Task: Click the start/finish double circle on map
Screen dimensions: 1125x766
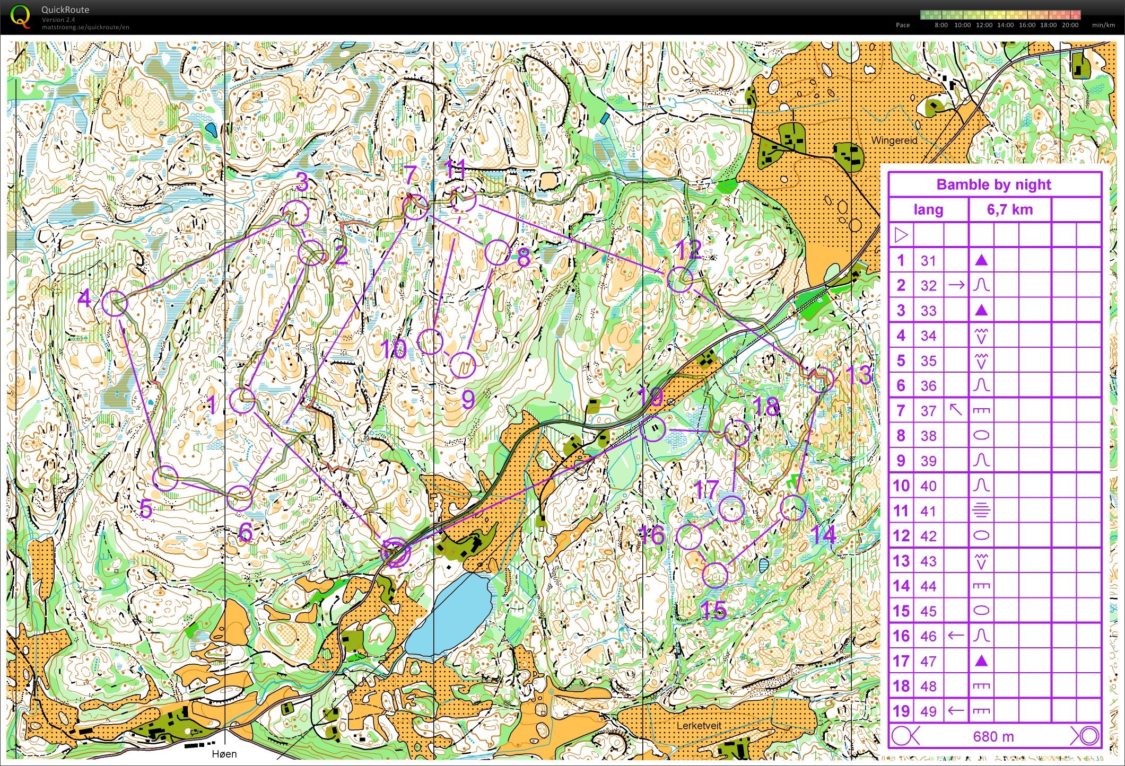Action: pyautogui.click(x=396, y=553)
